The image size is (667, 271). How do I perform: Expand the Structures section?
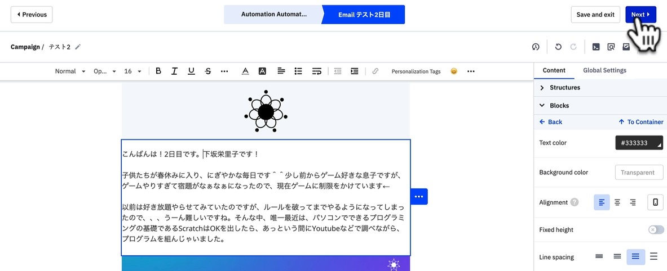pos(600,87)
